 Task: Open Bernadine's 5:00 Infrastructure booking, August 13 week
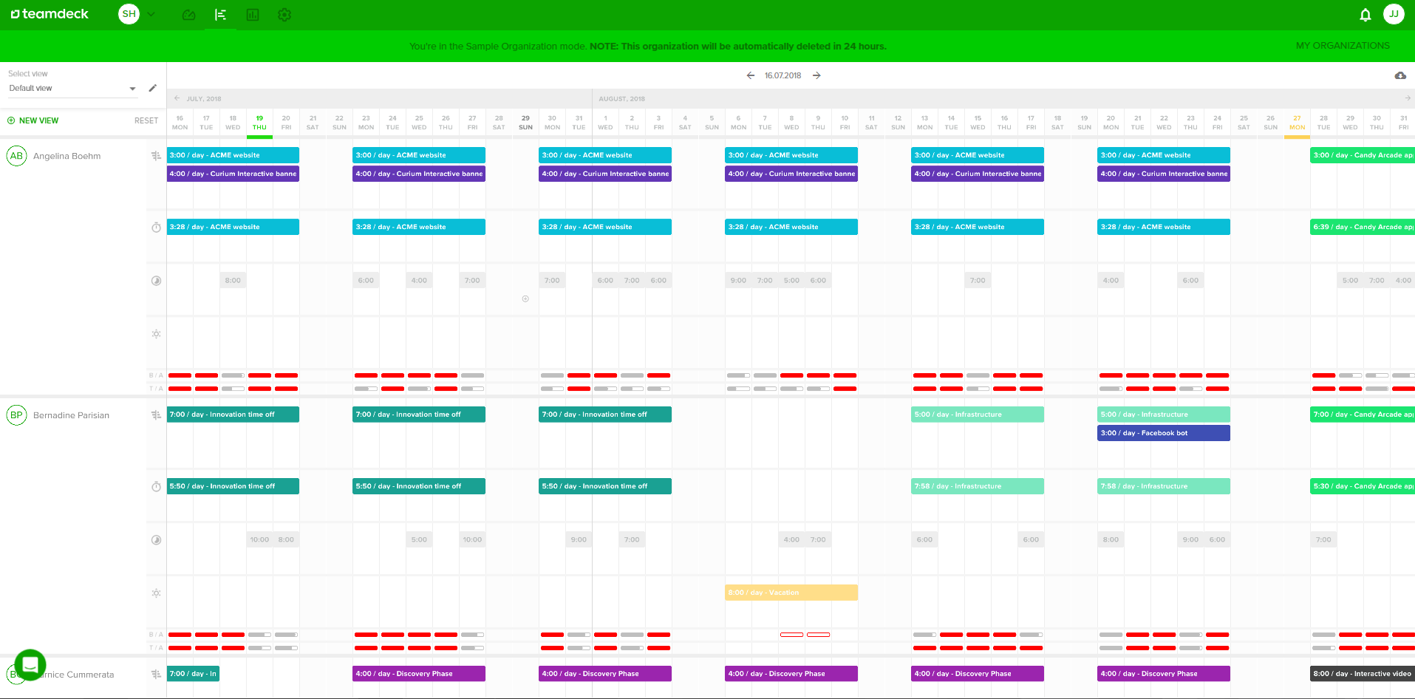click(978, 415)
